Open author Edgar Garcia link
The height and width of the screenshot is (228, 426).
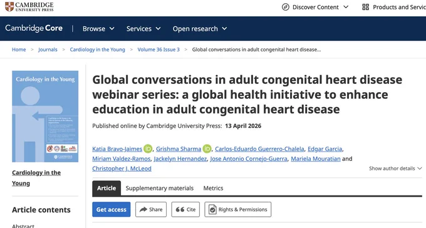[x=325, y=149]
